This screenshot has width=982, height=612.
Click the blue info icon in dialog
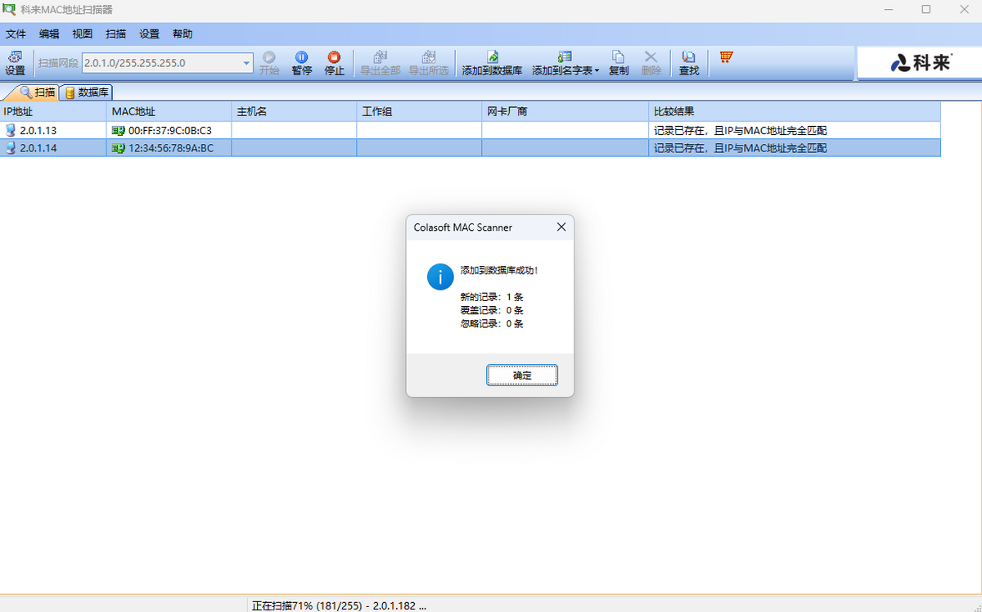(x=440, y=277)
